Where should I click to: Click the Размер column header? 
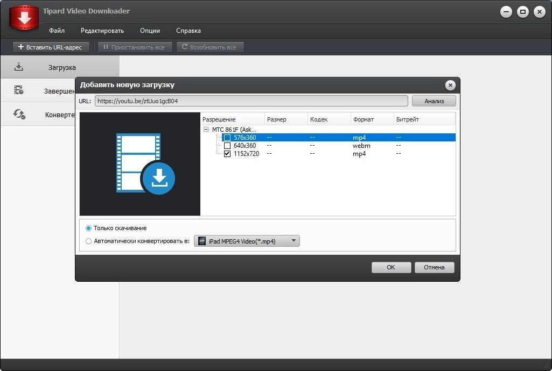point(286,119)
